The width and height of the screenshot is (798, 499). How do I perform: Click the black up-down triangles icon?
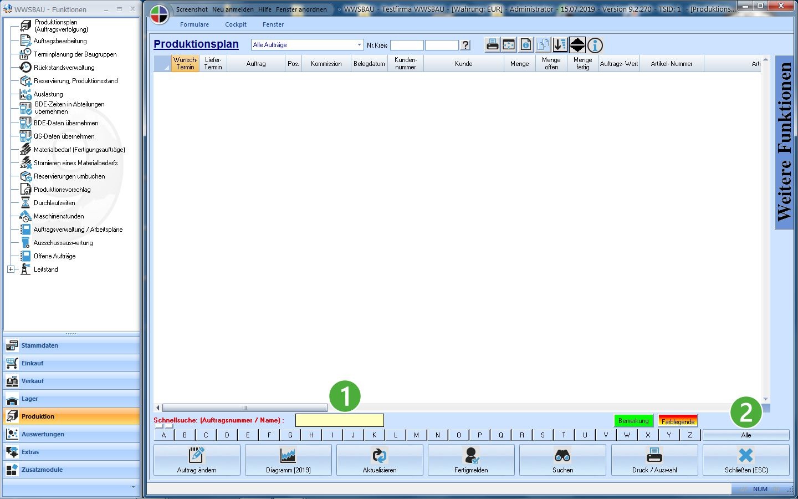click(x=577, y=45)
